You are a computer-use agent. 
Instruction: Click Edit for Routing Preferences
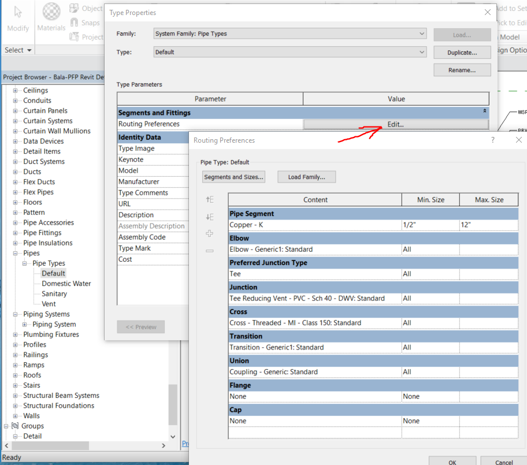(396, 124)
